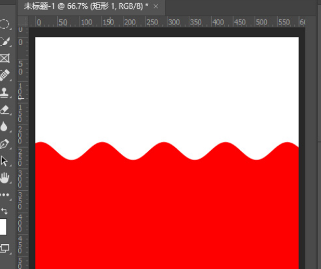The height and width of the screenshot is (269, 321).
Task: Click the 300 mark on the horizontal ruler
Action: [x=174, y=22]
